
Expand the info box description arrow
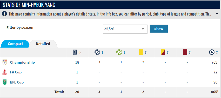click(x=217, y=14)
